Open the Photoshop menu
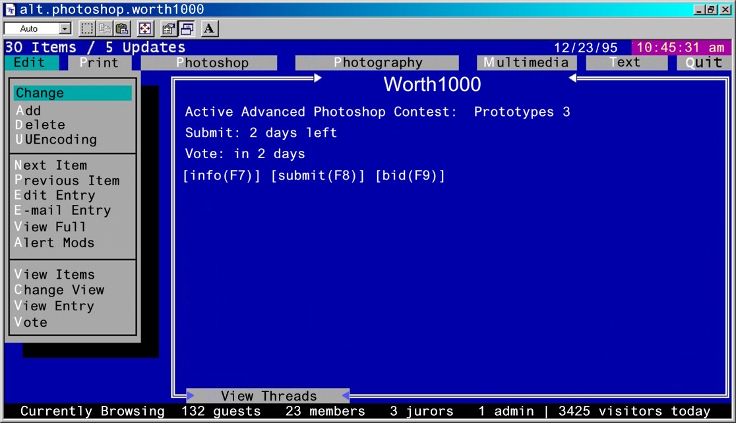 [209, 63]
